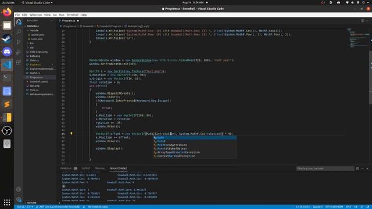Open the Terminal app in the dock
372x209 pixels.
[x=7, y=78]
